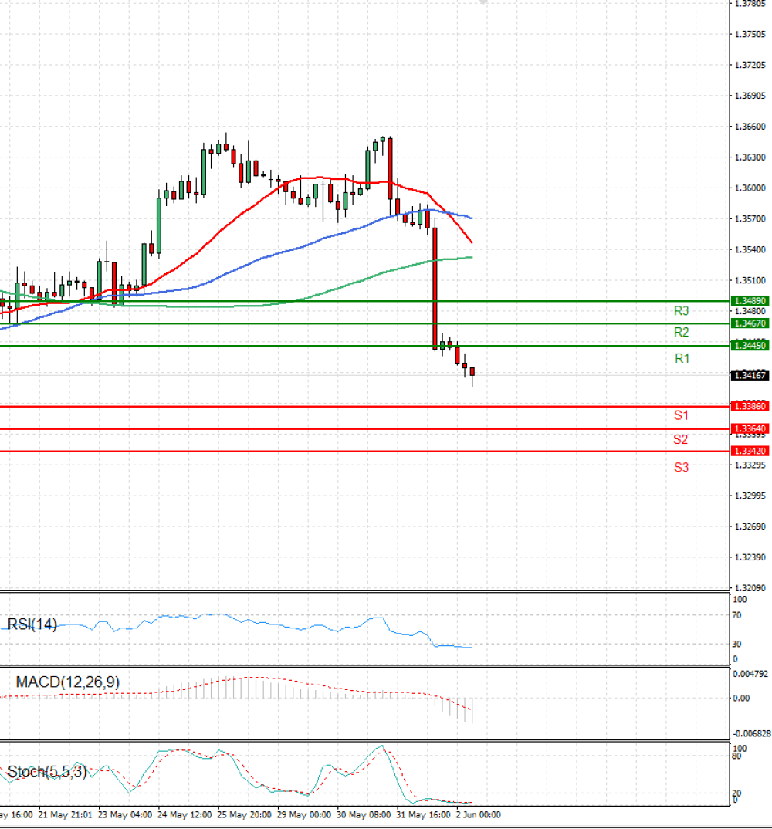772x829 pixels.
Task: Click the 1.36600 price axis value
Action: [x=750, y=127]
